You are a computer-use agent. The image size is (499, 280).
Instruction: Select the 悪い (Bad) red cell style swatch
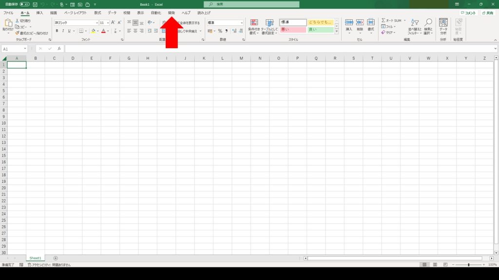[x=292, y=30]
